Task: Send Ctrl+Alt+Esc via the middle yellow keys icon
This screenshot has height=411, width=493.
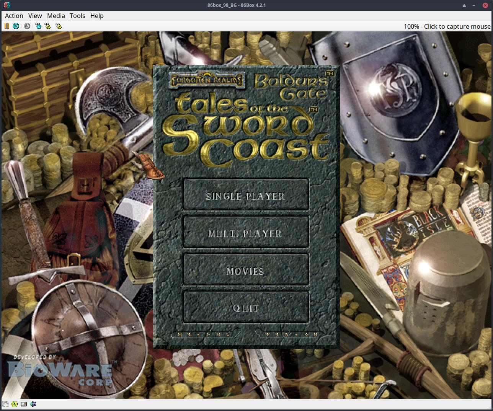Action: [x=47, y=26]
